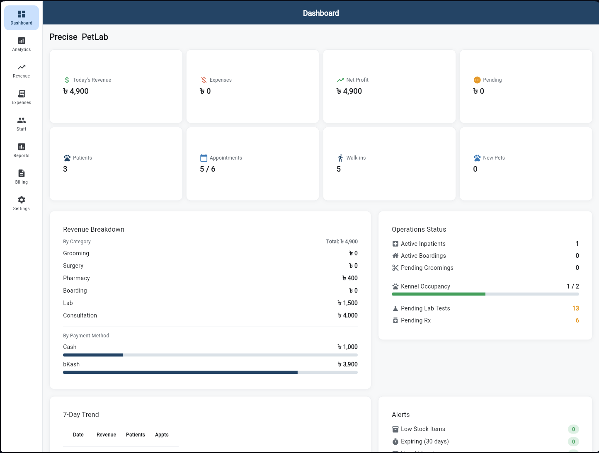Screen dimensions: 599x453
Task: Click the Expiring (30 days) clock icon
Action: pos(395,441)
